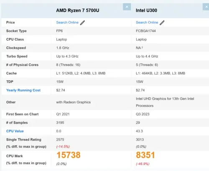Screen dimensions: 209x171
Task: Click the # of Samples row label
Action: click(x=17, y=123)
